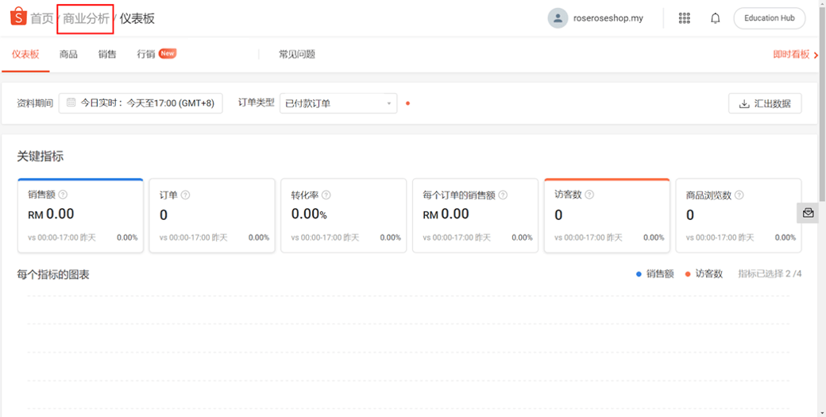Switch to the 商品 tab
Screen dimensions: 826x417
[x=68, y=55]
